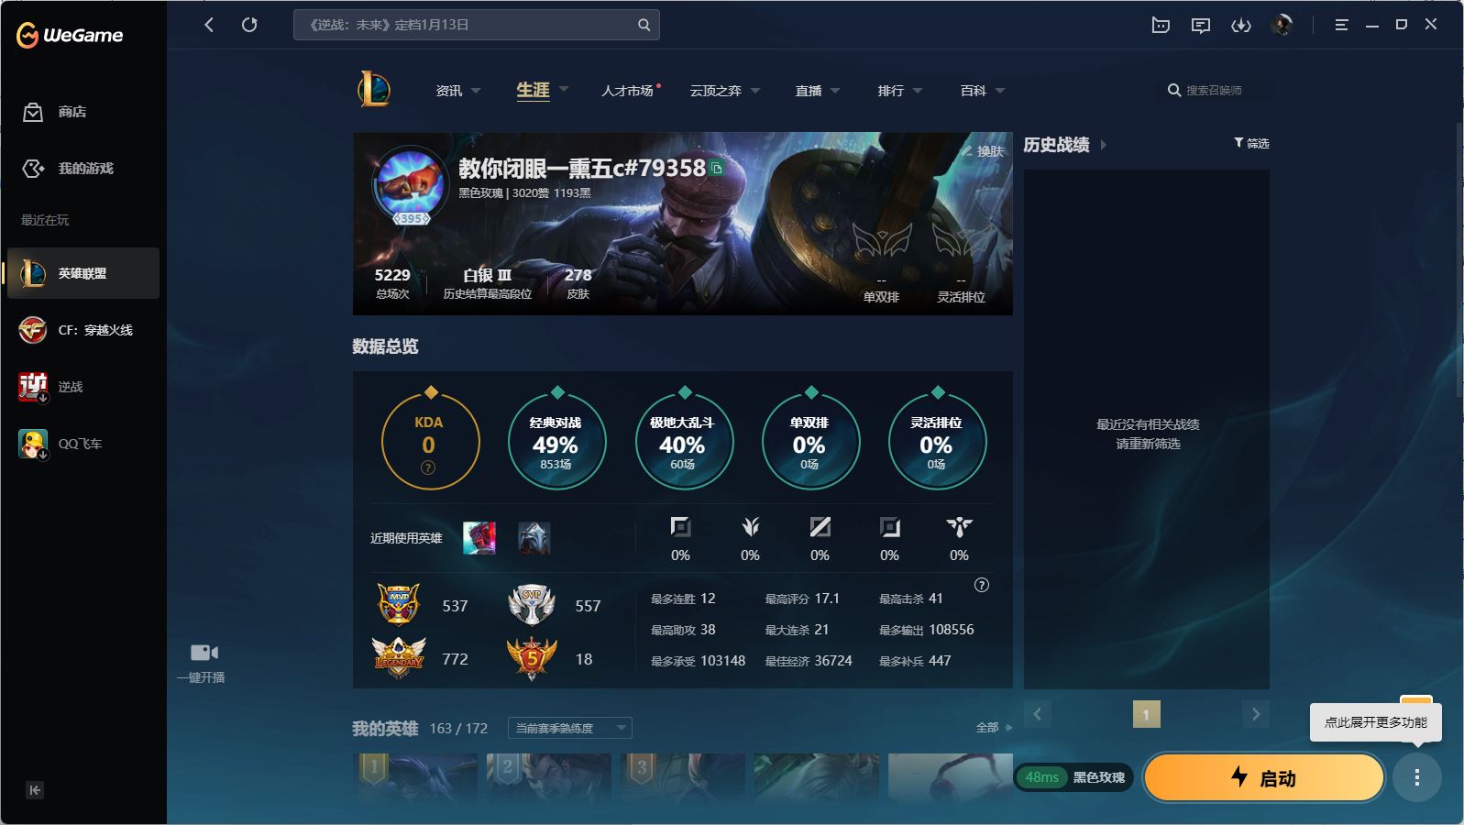This screenshot has width=1464, height=825.
Task: Copy summoner ID with the copy icon
Action: coord(717,168)
